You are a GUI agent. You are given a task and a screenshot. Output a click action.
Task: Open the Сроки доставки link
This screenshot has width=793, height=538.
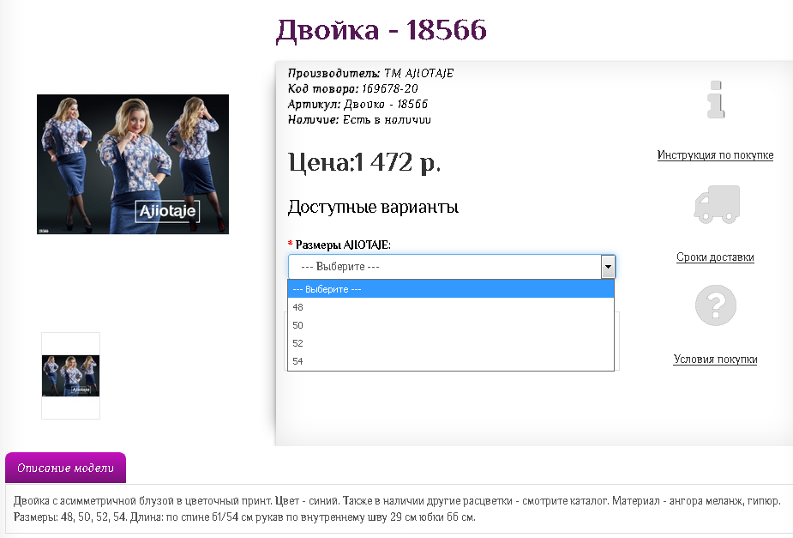click(x=715, y=257)
